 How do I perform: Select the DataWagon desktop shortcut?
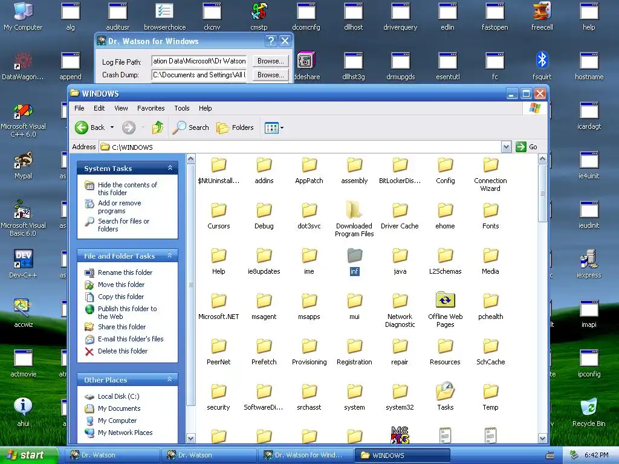23,65
